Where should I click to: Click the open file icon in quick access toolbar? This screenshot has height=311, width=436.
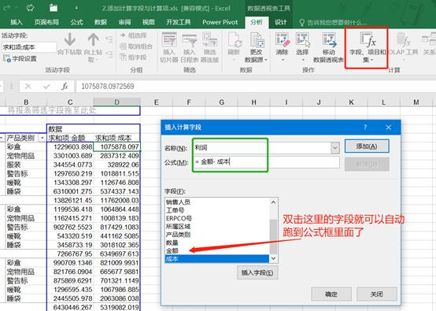(54, 8)
